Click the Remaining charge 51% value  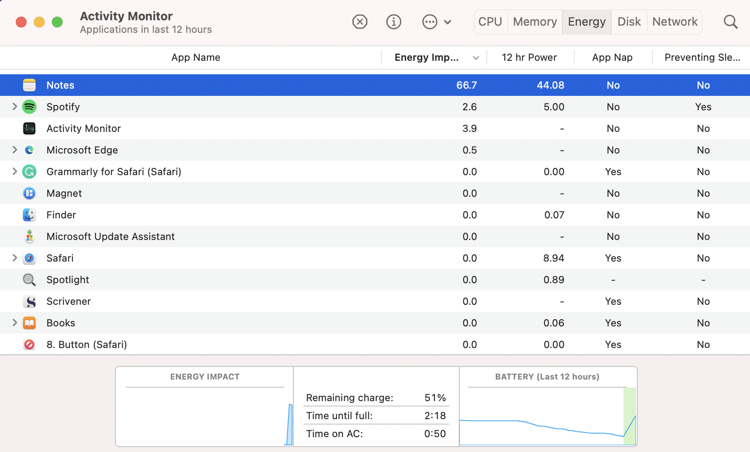click(435, 398)
